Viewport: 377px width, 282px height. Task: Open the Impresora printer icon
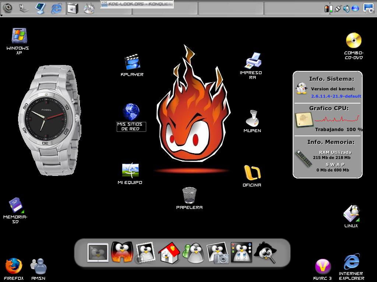click(253, 61)
